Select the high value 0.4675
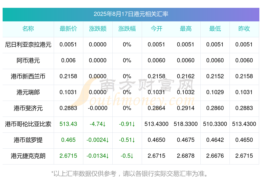 [x=186, y=140]
